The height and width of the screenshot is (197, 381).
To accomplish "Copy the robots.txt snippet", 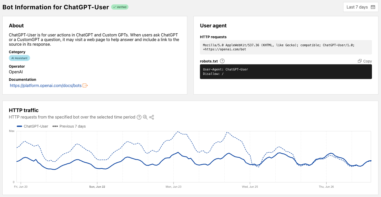I will 365,61.
